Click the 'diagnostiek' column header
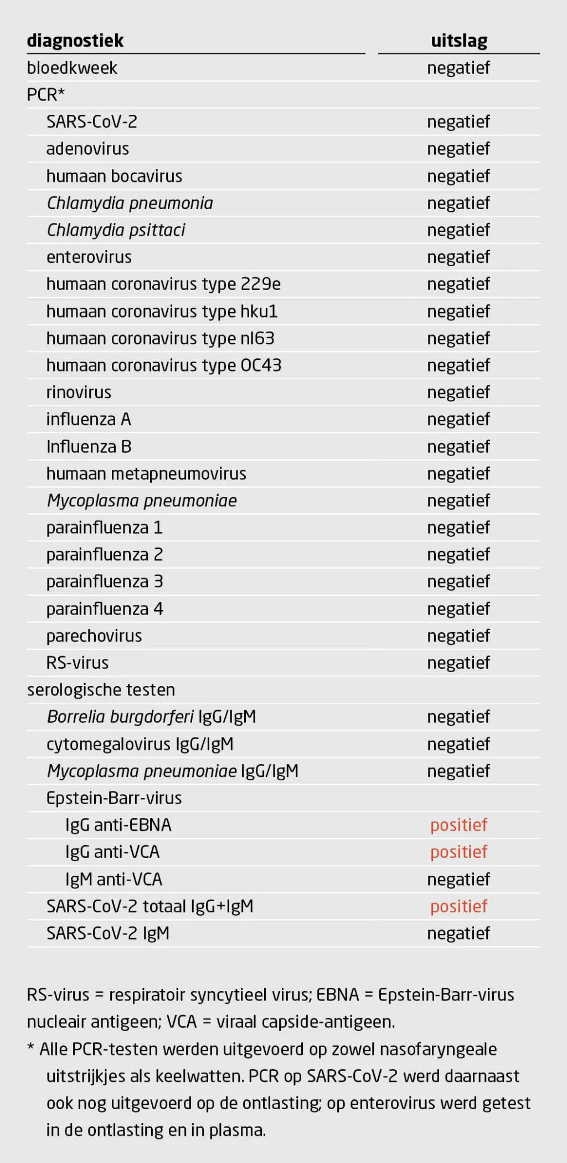 [x=75, y=40]
